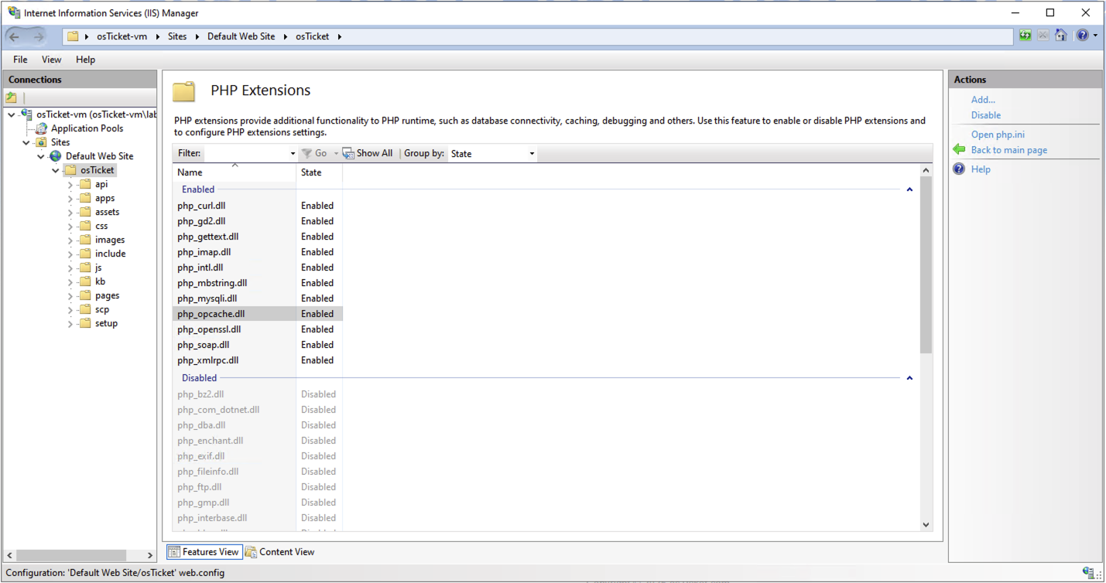Select the php_opcache.dll extension row
The image size is (1106, 583).
tap(257, 314)
